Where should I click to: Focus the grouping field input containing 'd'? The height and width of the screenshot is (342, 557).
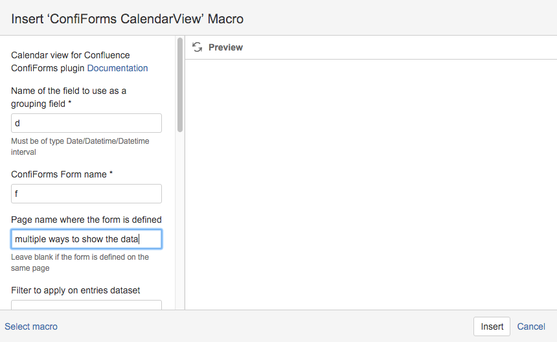(86, 123)
